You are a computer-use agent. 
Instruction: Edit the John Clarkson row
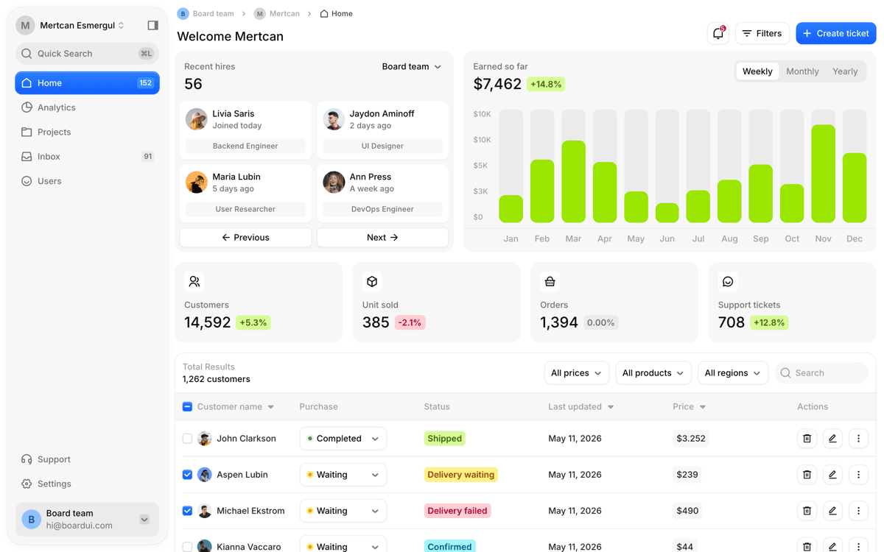pos(832,439)
